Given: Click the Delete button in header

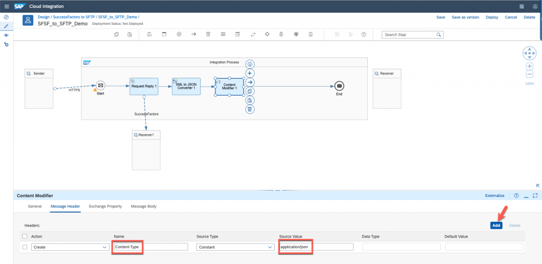Looking at the screenshot, I should coord(529,17).
